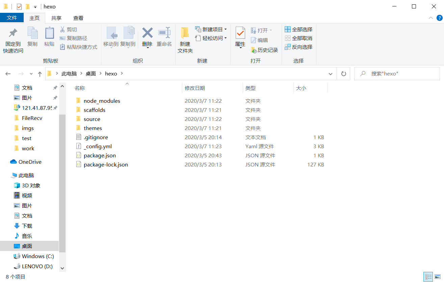The image size is (444, 282).
Task: Switch to details view mode
Action: pyautogui.click(x=428, y=277)
